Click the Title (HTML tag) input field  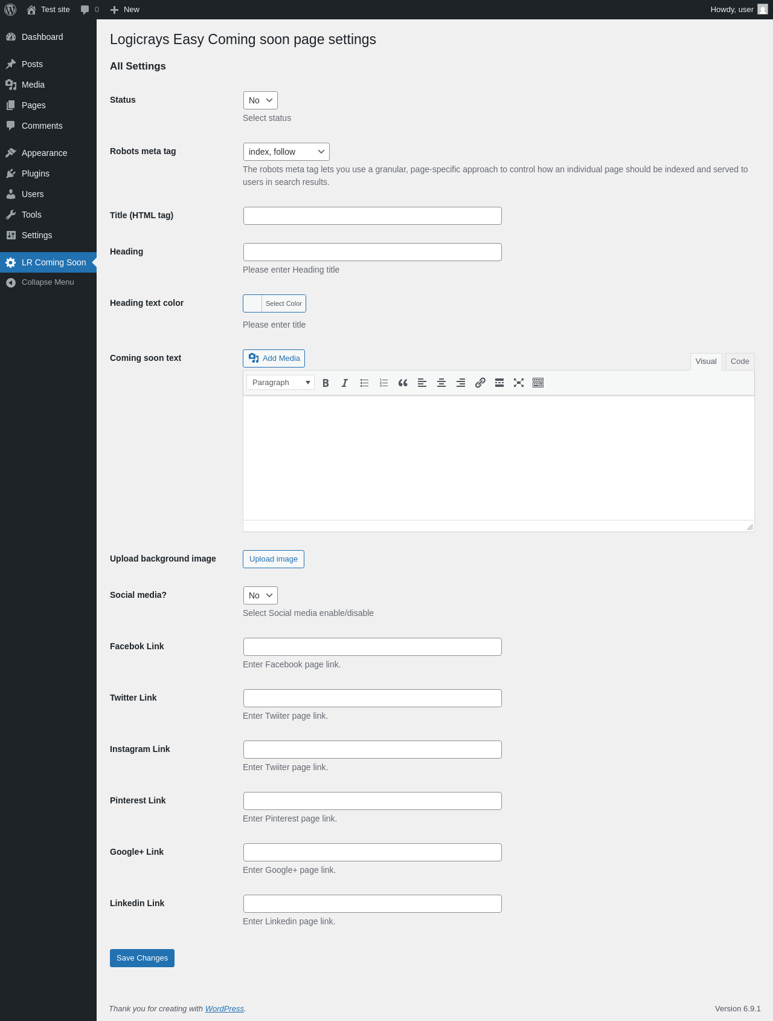(373, 216)
